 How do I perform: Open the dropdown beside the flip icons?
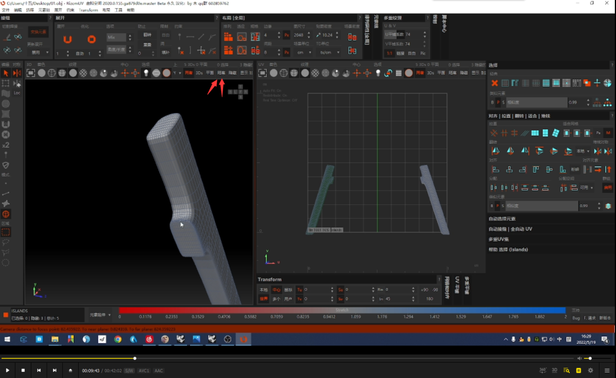pos(583,151)
